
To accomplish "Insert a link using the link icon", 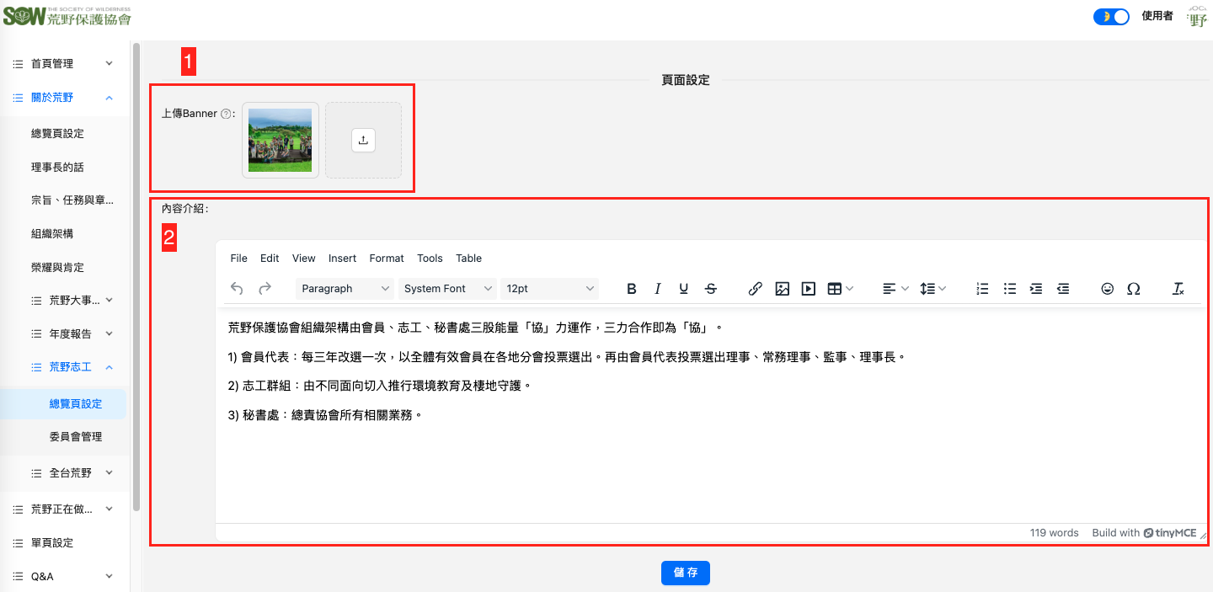I will (756, 289).
